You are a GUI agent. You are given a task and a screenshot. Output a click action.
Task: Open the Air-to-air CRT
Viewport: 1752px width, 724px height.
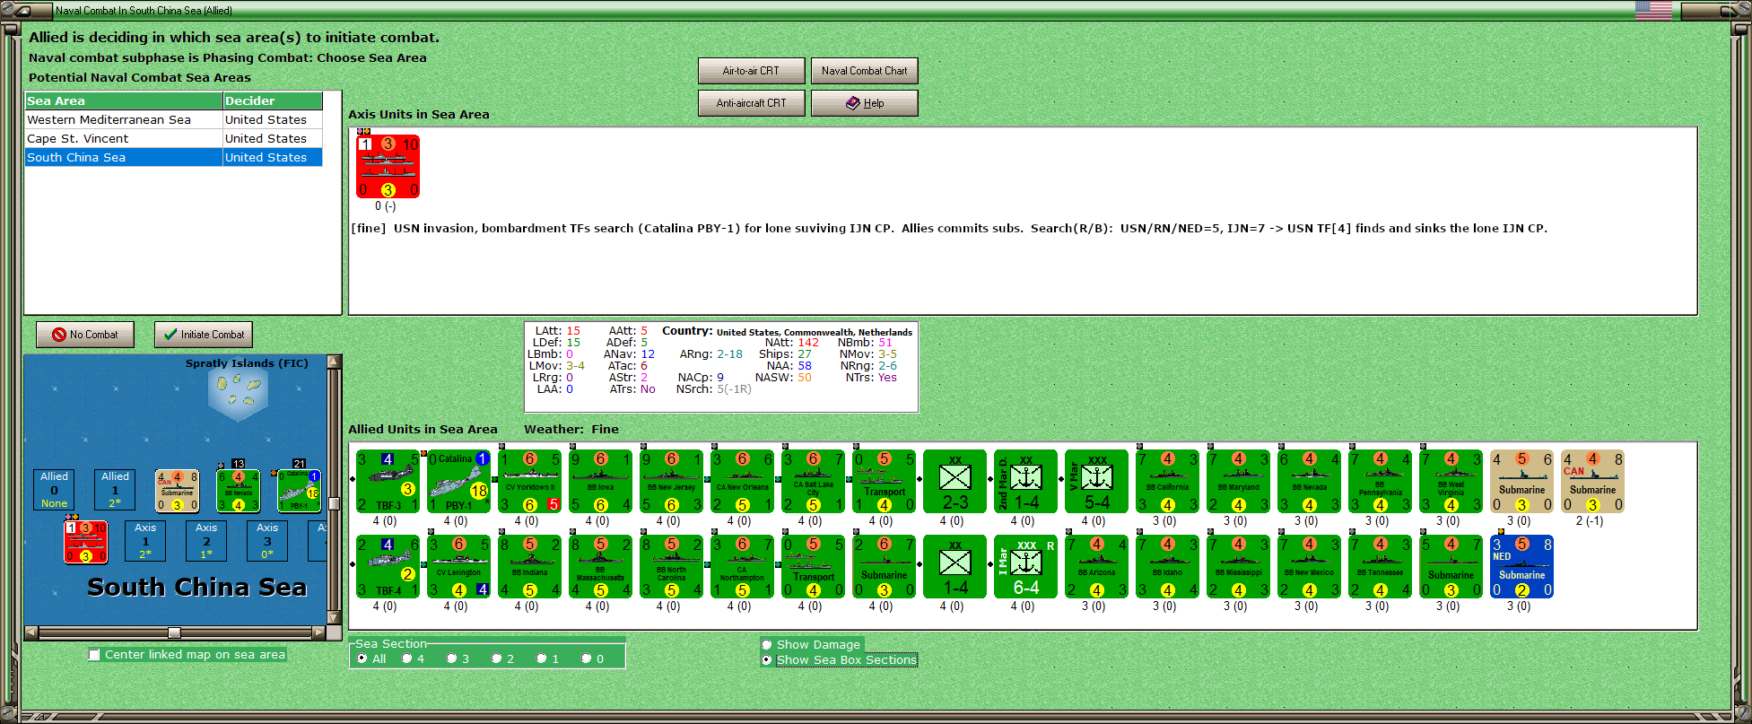pyautogui.click(x=751, y=71)
